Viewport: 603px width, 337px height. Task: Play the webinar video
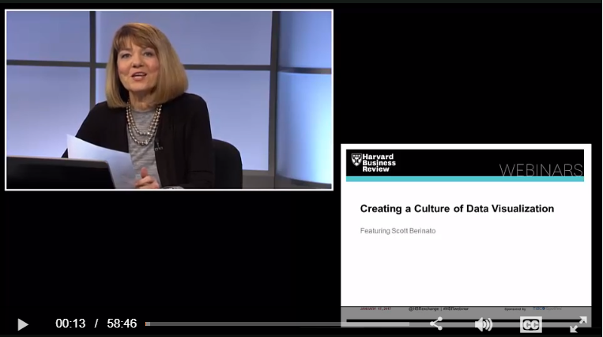click(23, 324)
